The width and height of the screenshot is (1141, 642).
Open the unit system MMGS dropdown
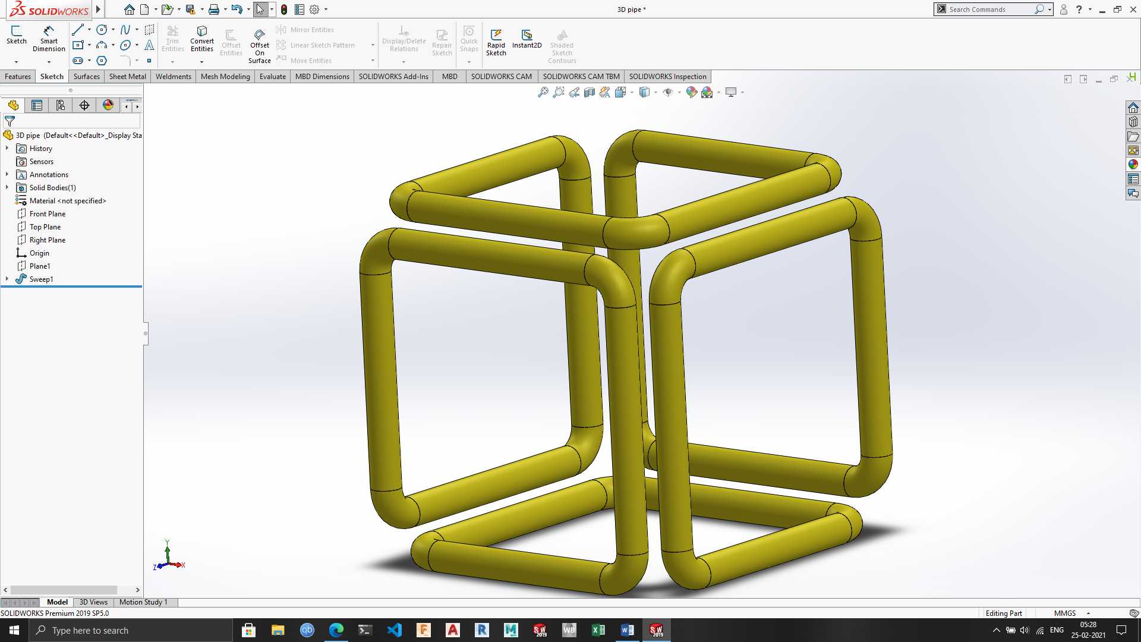(1088, 613)
